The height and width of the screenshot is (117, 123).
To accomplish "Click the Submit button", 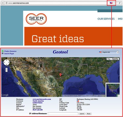I will (x=82, y=114).
